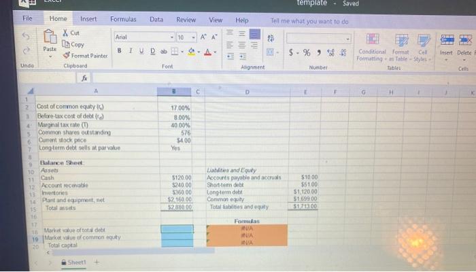Select column B header

point(174,91)
